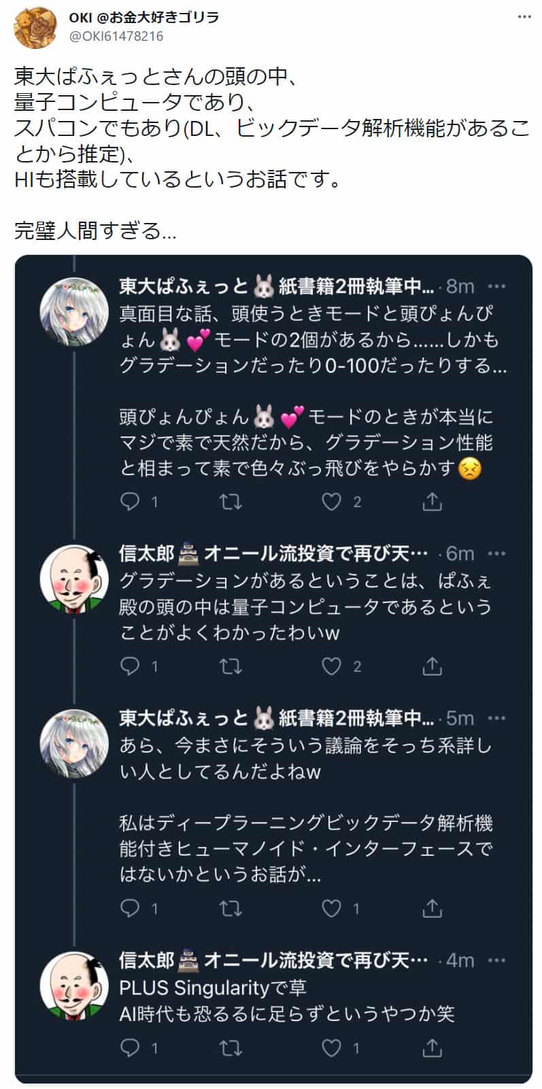The image size is (542, 1089).
Task: Share 信太郎's 6m tweet
Action: tap(433, 666)
